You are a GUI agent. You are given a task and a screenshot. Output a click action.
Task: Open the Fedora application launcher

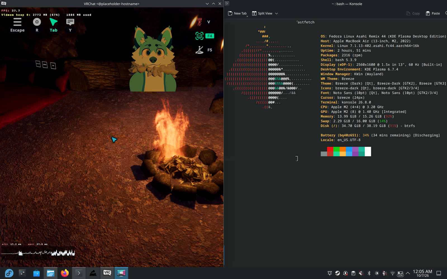pos(9,273)
